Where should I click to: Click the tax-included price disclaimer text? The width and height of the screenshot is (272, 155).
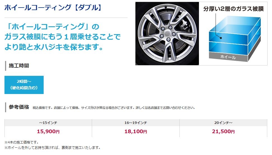[114, 108]
